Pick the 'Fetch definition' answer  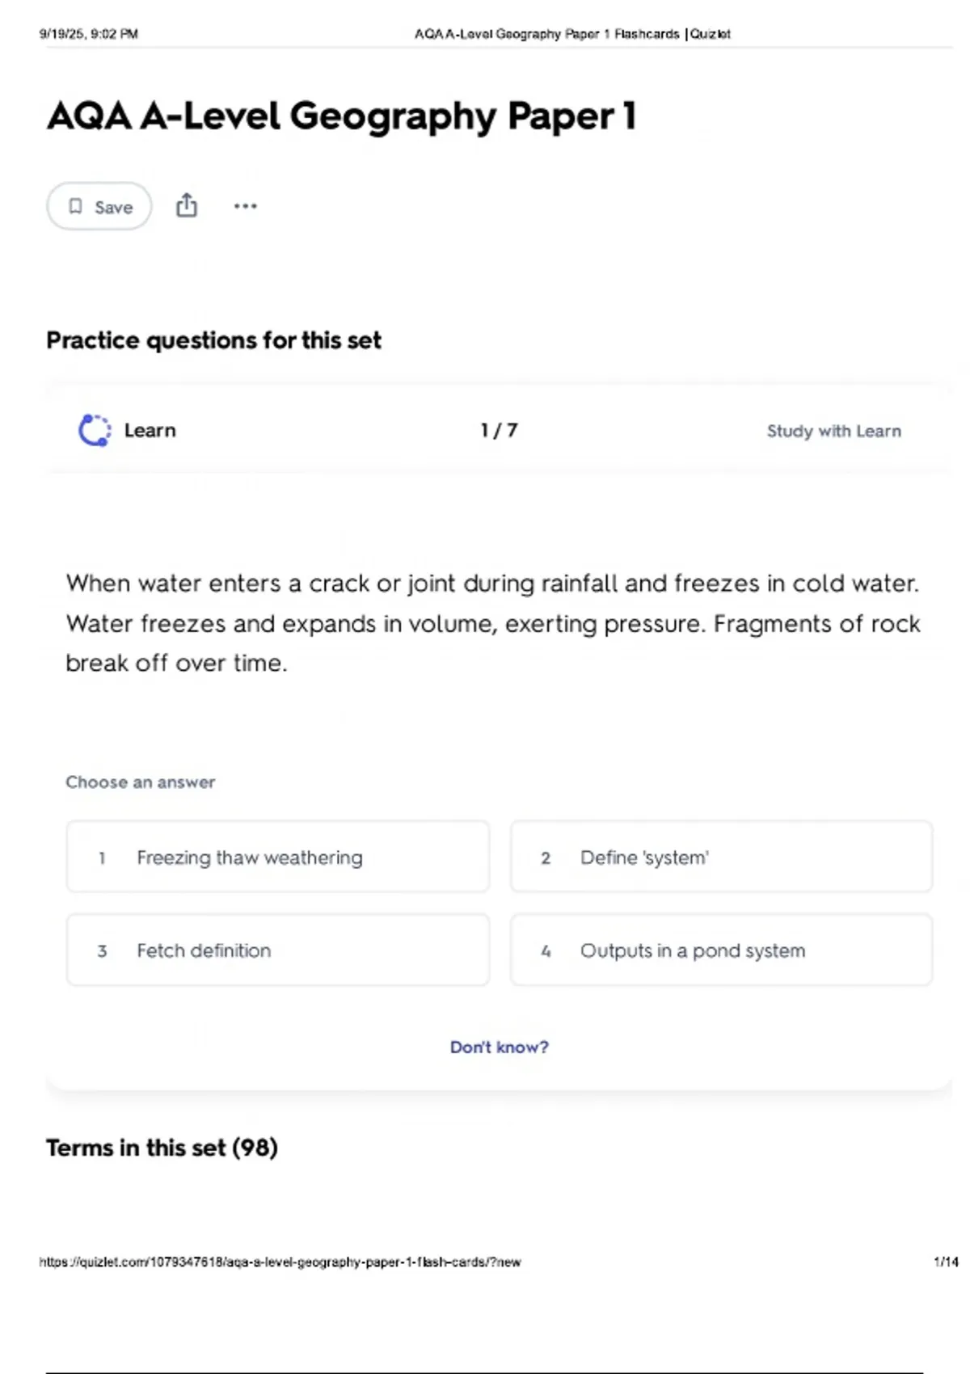pos(277,950)
